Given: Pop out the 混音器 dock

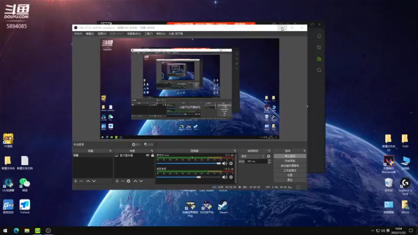Looking at the screenshot, I should pos(235,151).
